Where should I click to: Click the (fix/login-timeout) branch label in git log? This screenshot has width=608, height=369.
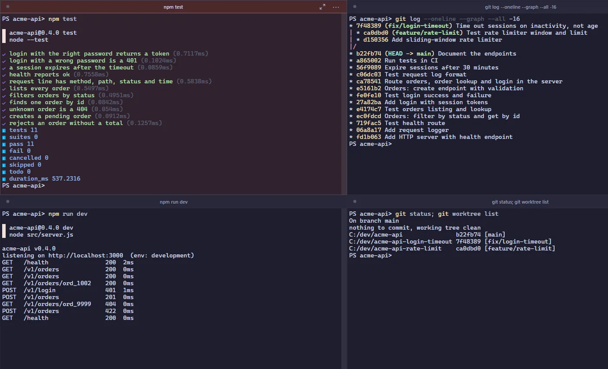(x=418, y=26)
